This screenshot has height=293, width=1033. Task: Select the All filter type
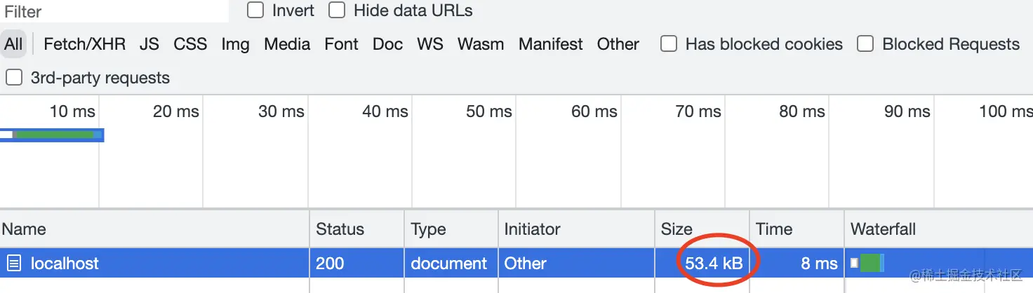pyautogui.click(x=13, y=44)
